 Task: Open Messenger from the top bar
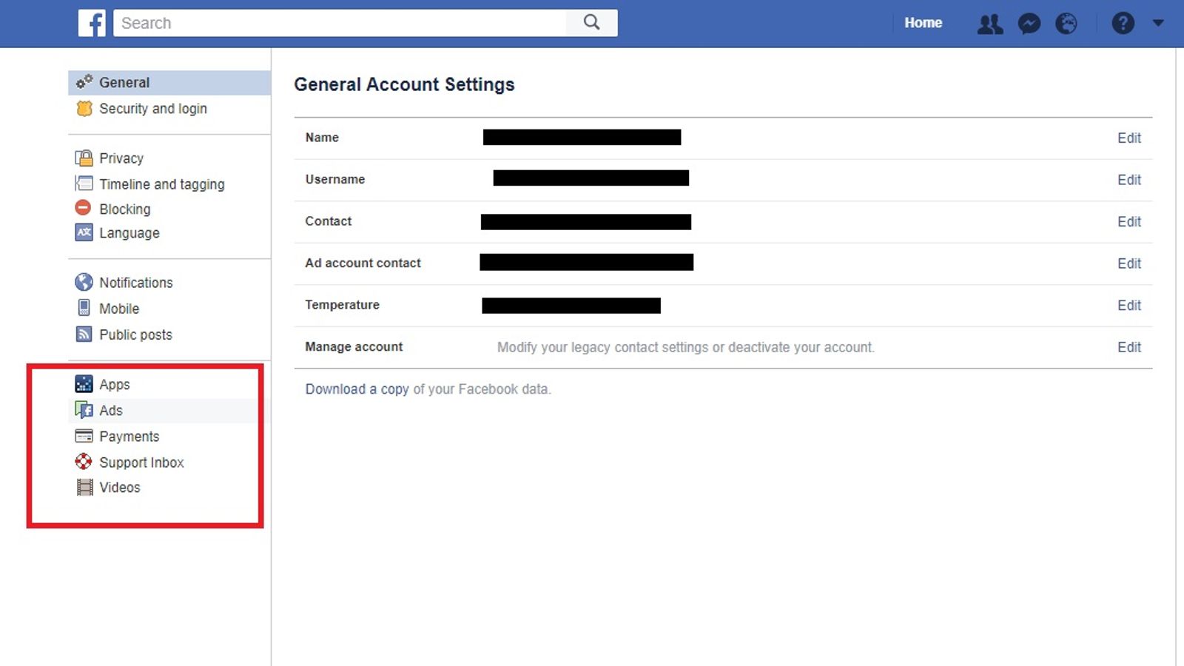pyautogui.click(x=1029, y=23)
